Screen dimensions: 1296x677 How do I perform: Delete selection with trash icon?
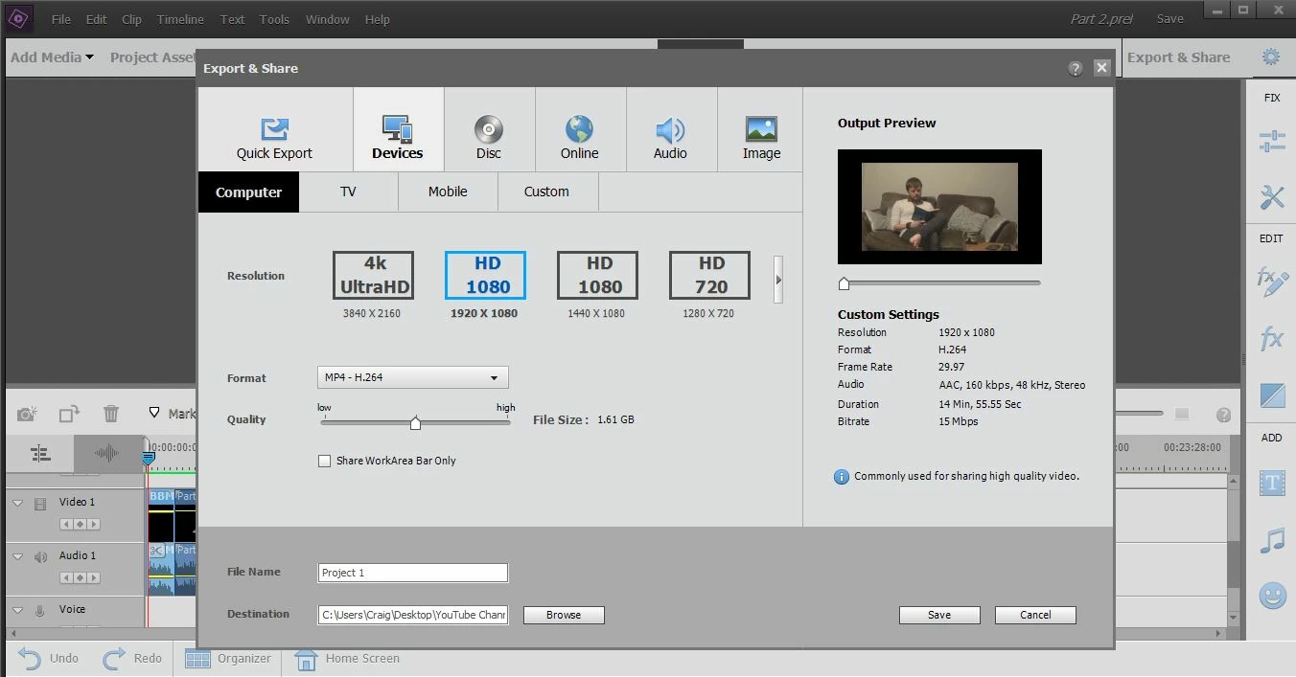coord(111,414)
